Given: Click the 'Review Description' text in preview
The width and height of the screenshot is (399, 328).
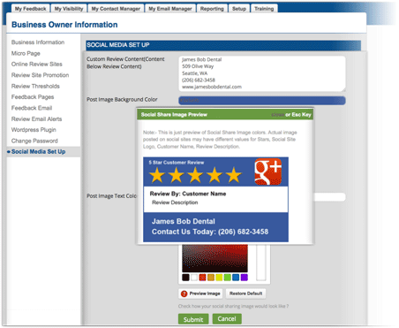Looking at the screenshot, I should coord(175,202).
